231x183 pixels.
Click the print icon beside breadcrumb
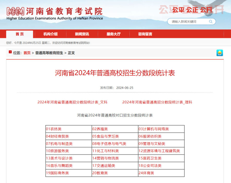(x=219, y=53)
